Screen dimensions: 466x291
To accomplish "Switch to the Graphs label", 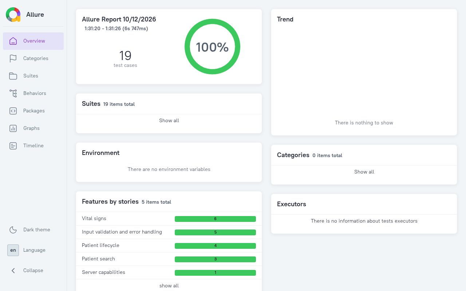I will tap(31, 128).
